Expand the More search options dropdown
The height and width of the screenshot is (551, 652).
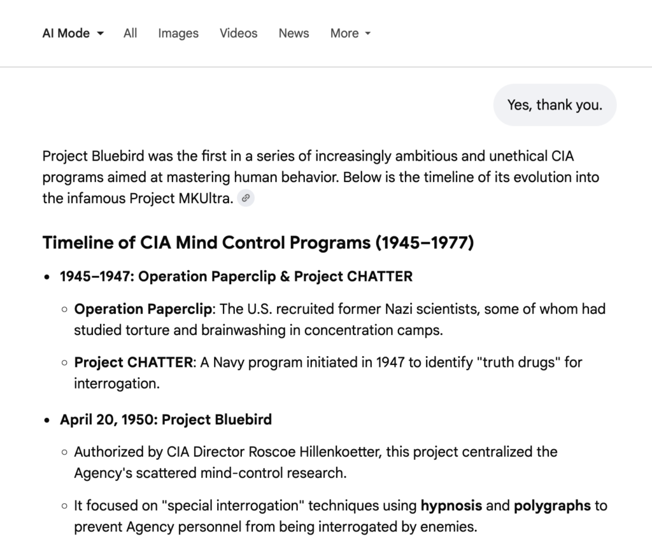click(350, 34)
